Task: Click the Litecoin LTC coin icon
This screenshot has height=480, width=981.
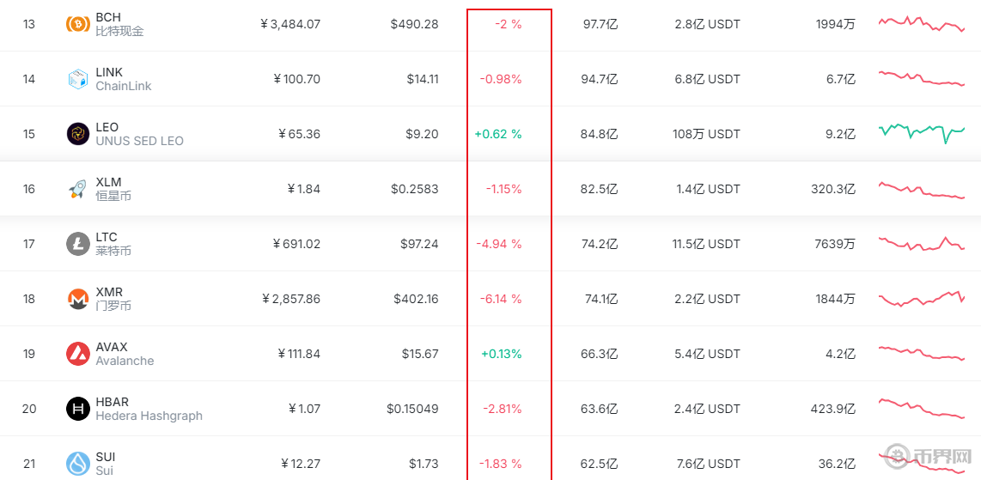Action: 78,244
